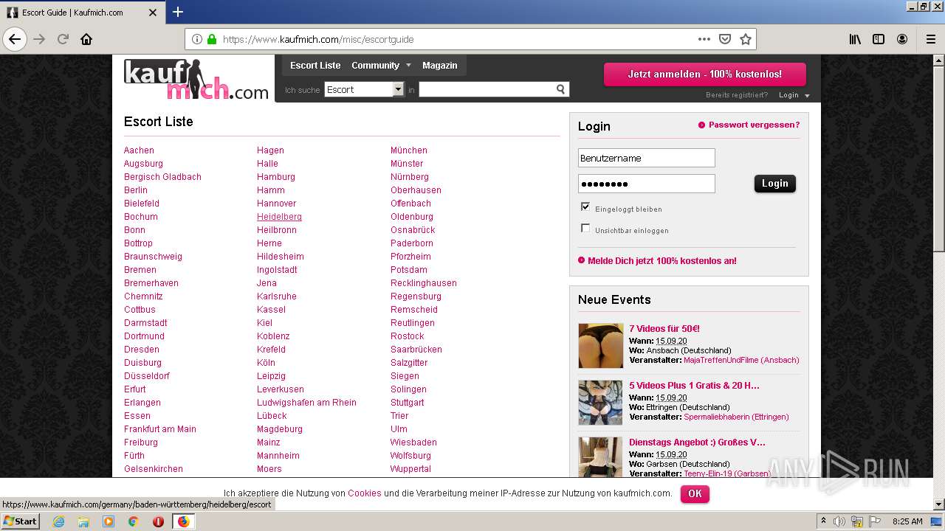
Task: Click the Firefox taskbar icon
Action: [x=183, y=521]
